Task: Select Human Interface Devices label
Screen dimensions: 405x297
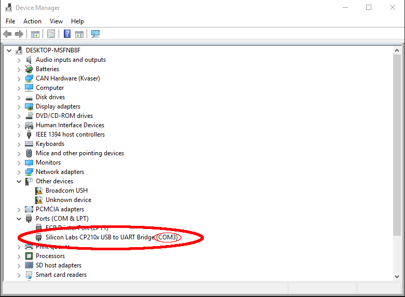Action: tap(70, 125)
